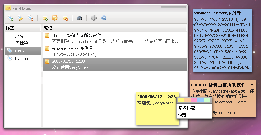
Task: Click the add new note icon
Action: pyautogui.click(x=45, y=18)
